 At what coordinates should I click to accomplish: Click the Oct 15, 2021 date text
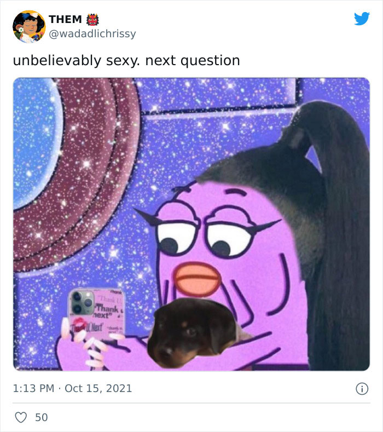98,388
